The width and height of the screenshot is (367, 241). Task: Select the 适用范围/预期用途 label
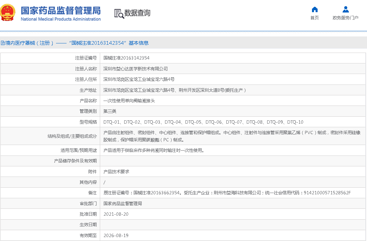pos(79,150)
